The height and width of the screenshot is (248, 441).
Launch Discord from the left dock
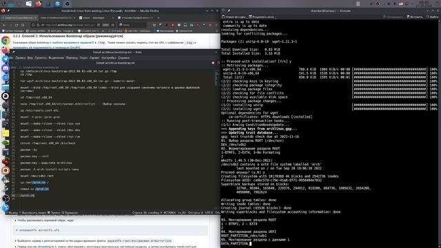point(6,68)
